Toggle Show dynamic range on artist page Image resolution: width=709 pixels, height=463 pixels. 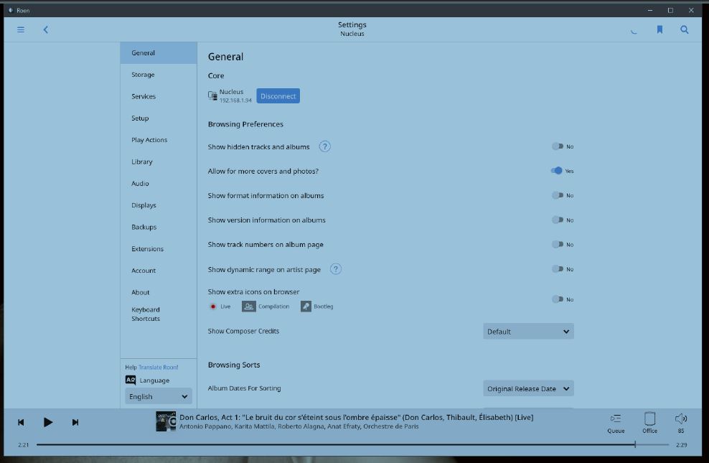[x=558, y=269]
